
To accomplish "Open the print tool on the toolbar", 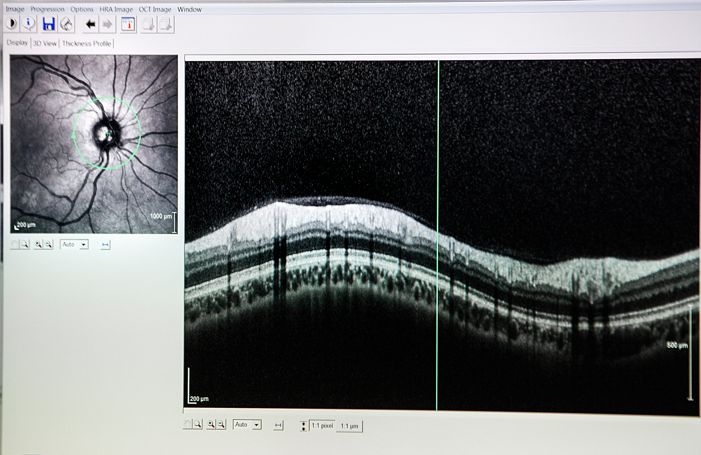I will [x=66, y=25].
